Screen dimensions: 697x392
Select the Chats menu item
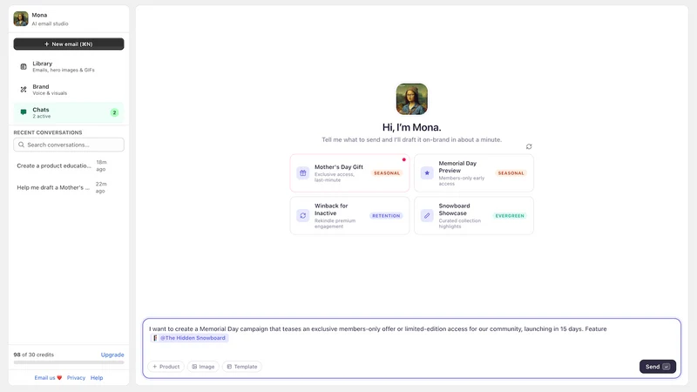coord(69,112)
